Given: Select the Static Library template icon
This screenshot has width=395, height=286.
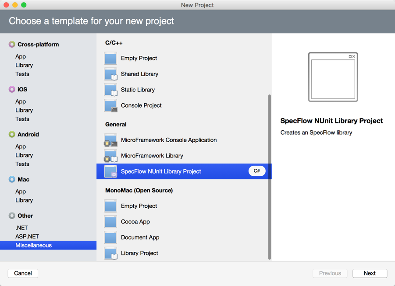Looking at the screenshot, I should 110,90.
